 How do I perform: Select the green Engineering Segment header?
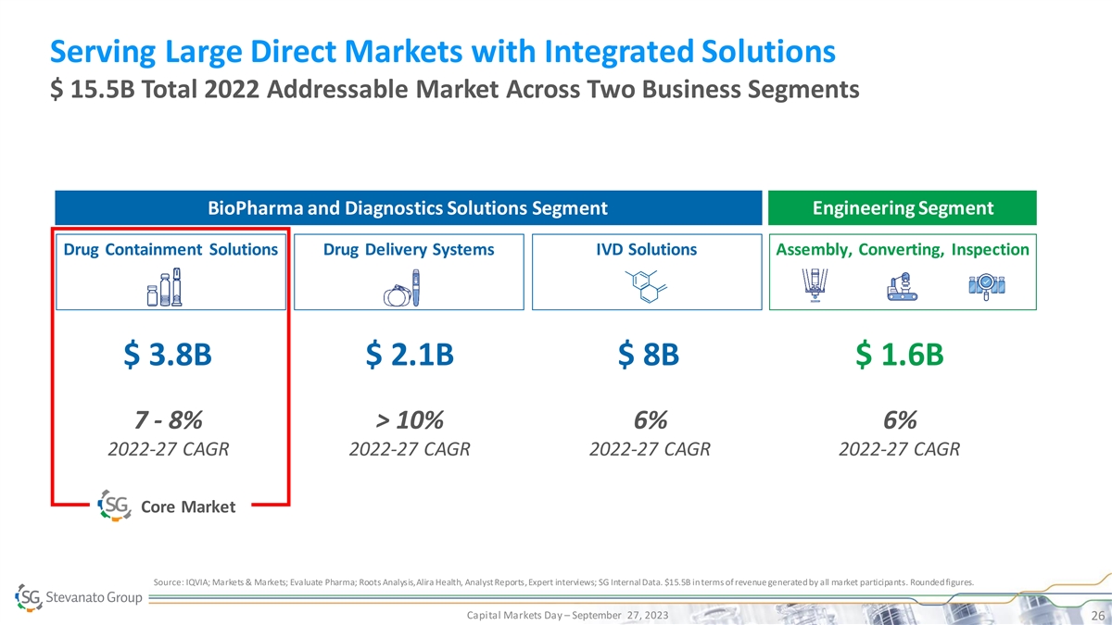(x=902, y=208)
